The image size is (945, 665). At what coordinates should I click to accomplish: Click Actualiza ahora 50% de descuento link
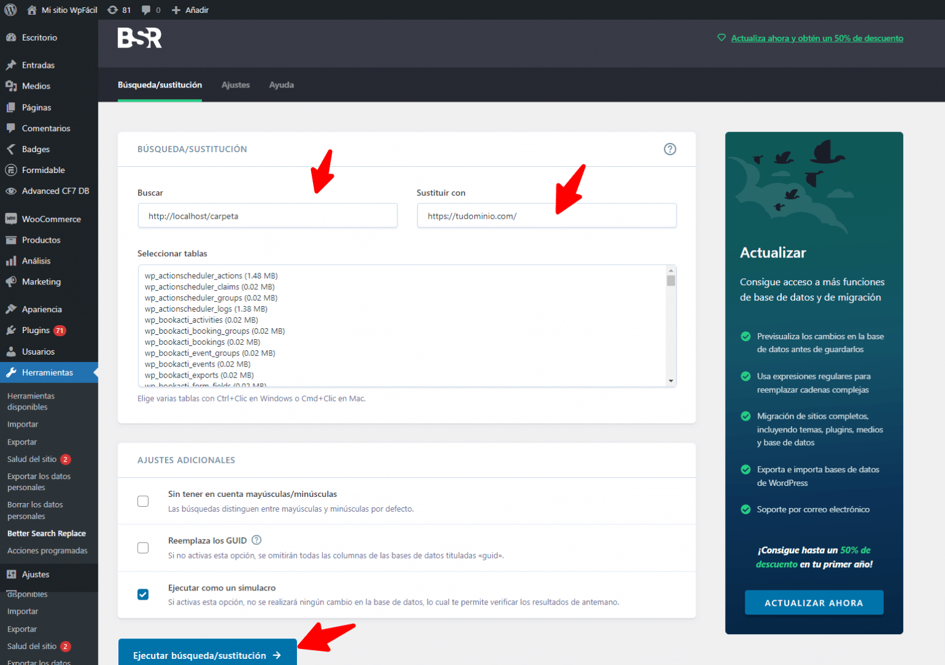click(x=817, y=38)
